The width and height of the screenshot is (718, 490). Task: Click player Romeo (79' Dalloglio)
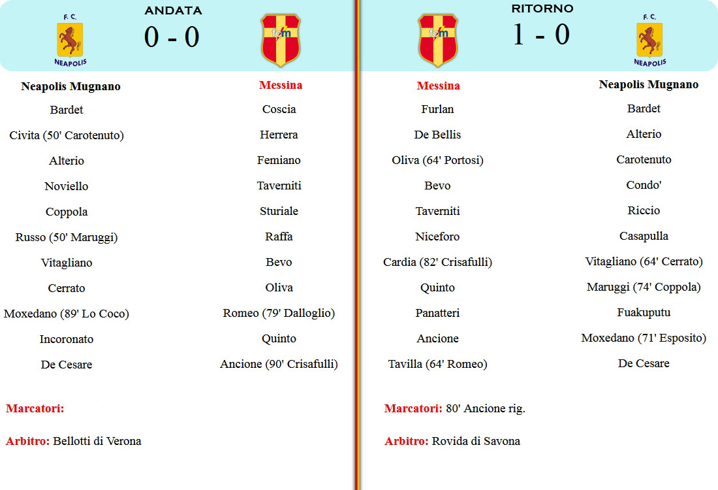point(279,313)
